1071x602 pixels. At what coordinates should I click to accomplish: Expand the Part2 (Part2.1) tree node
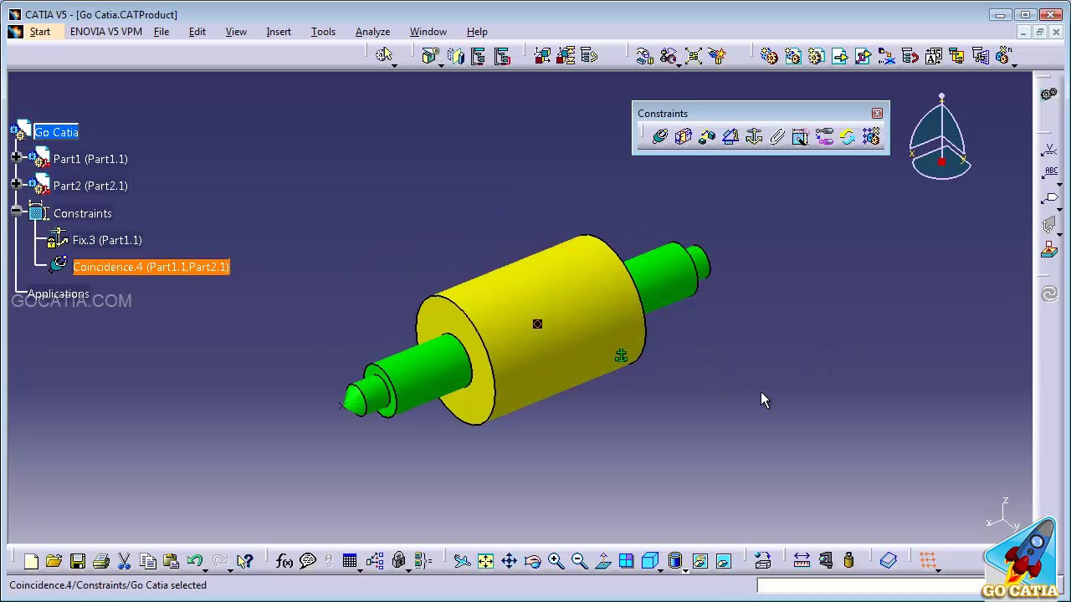pyautogui.click(x=16, y=184)
